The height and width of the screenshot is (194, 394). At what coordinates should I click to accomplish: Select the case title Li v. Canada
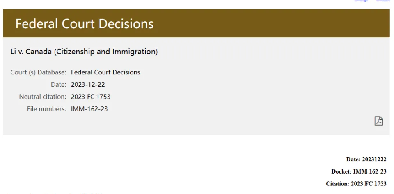[x=84, y=52]
